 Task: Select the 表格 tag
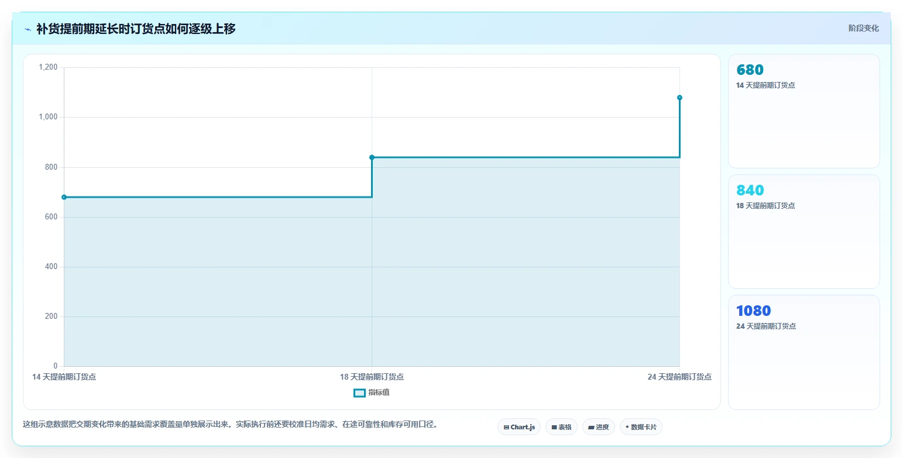click(x=561, y=427)
